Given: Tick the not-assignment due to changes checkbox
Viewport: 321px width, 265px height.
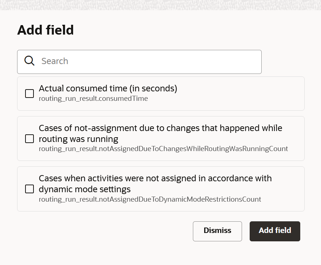Looking at the screenshot, I should click(29, 139).
